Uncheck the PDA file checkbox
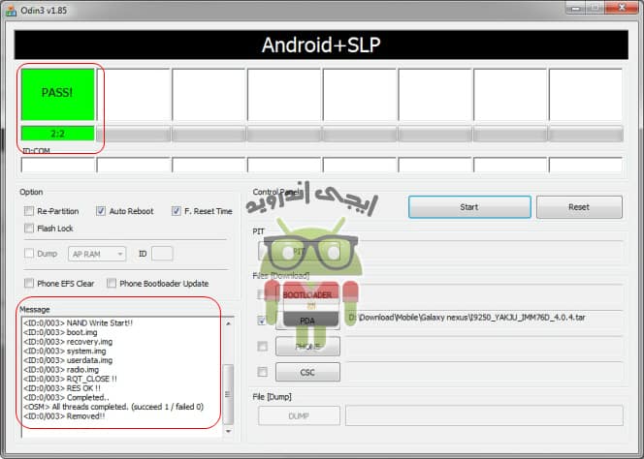Screen dimensions: 644x459 (x=262, y=321)
